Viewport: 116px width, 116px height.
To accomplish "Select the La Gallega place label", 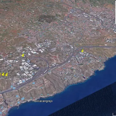I will (32, 36).
